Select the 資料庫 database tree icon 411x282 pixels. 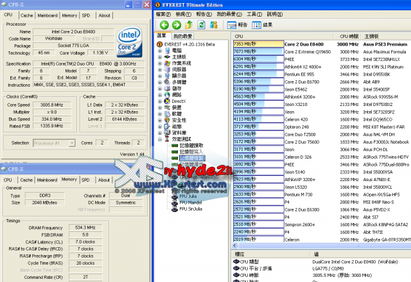[167, 133]
